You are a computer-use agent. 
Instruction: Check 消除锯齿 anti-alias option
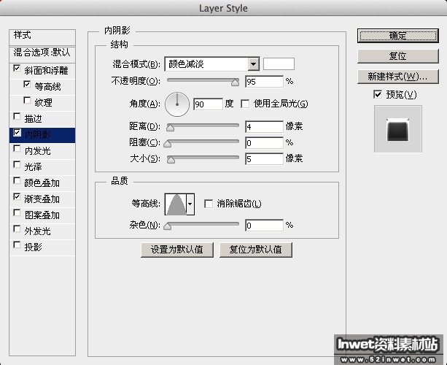point(209,204)
